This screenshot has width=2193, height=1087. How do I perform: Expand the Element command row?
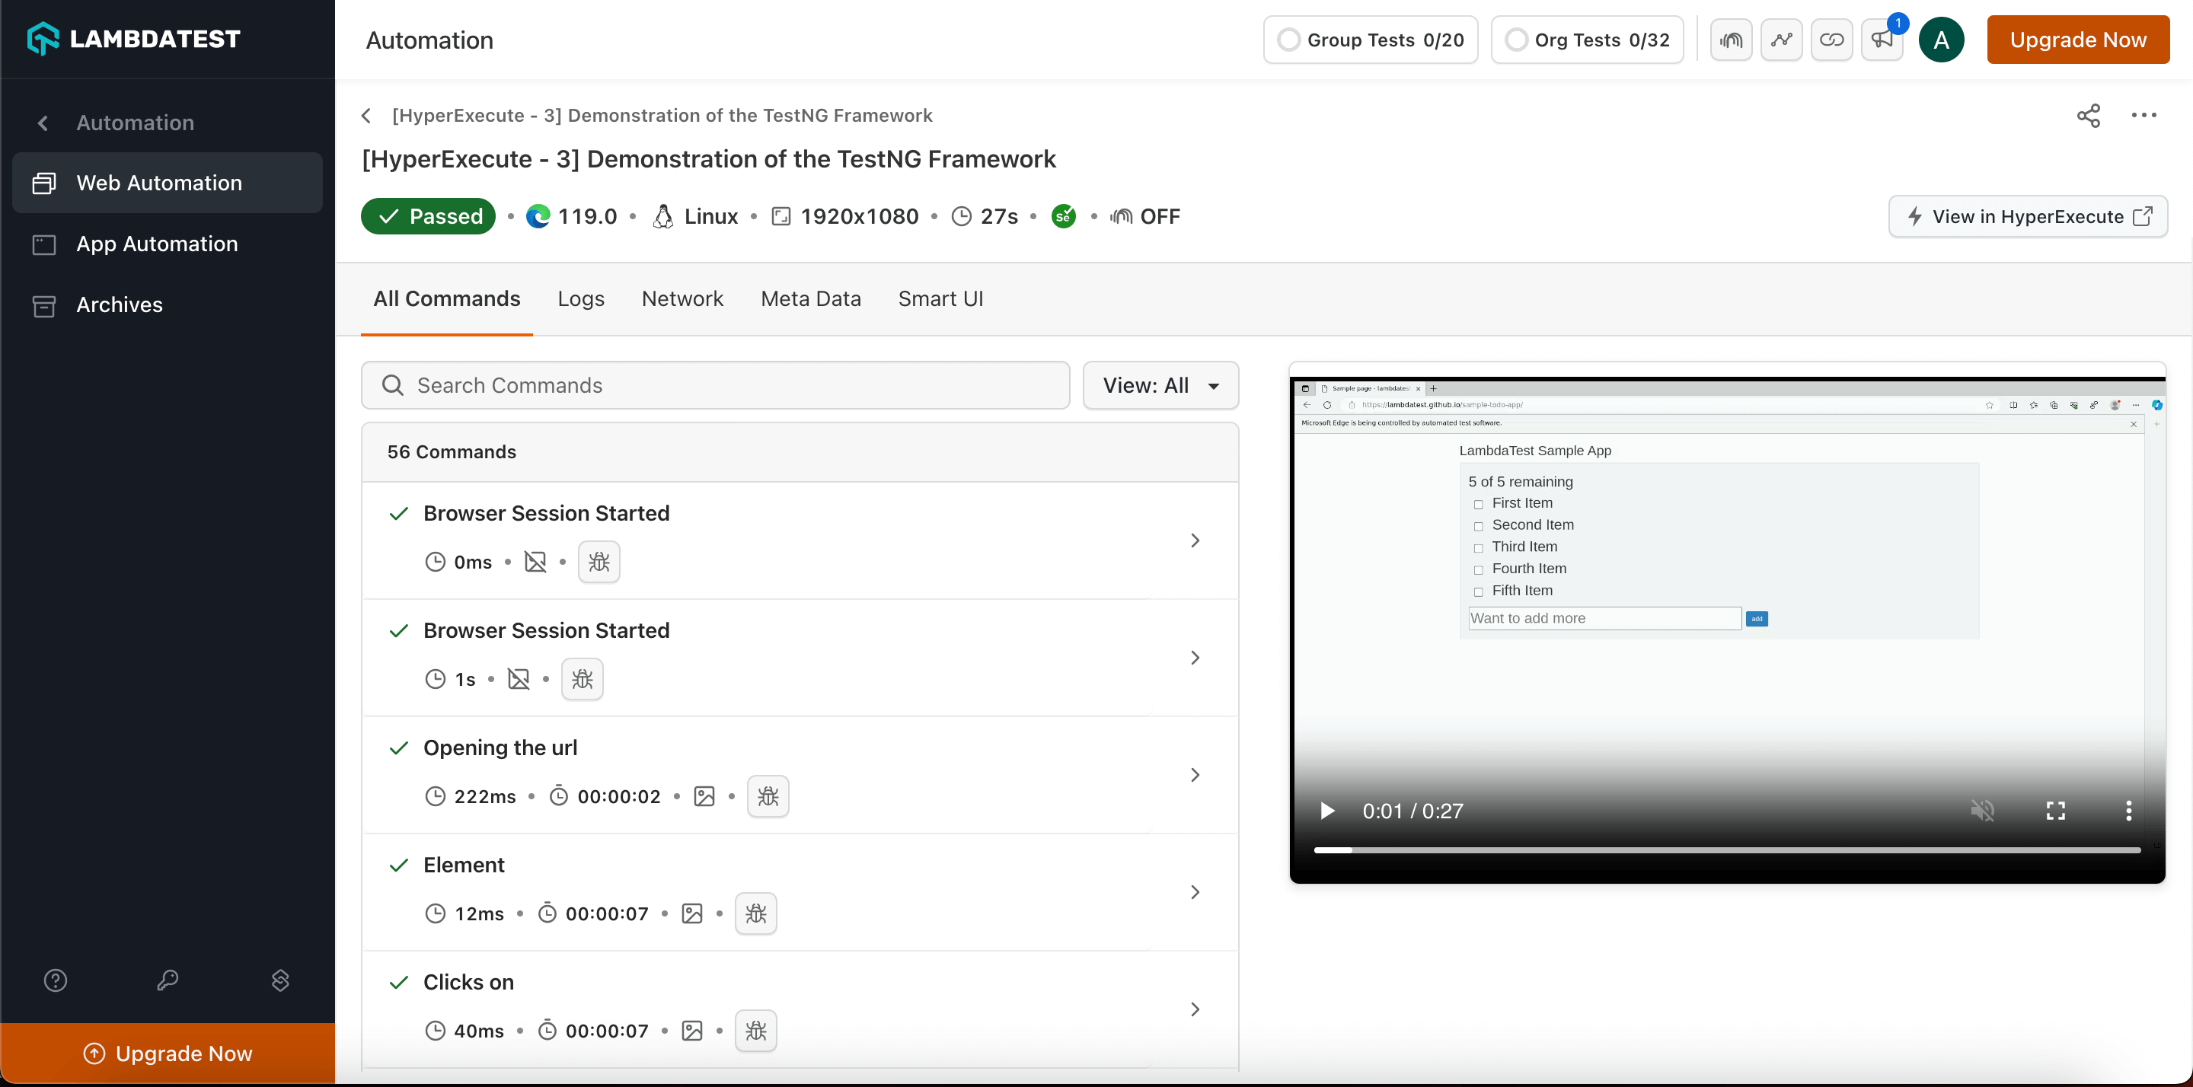[x=1195, y=892]
